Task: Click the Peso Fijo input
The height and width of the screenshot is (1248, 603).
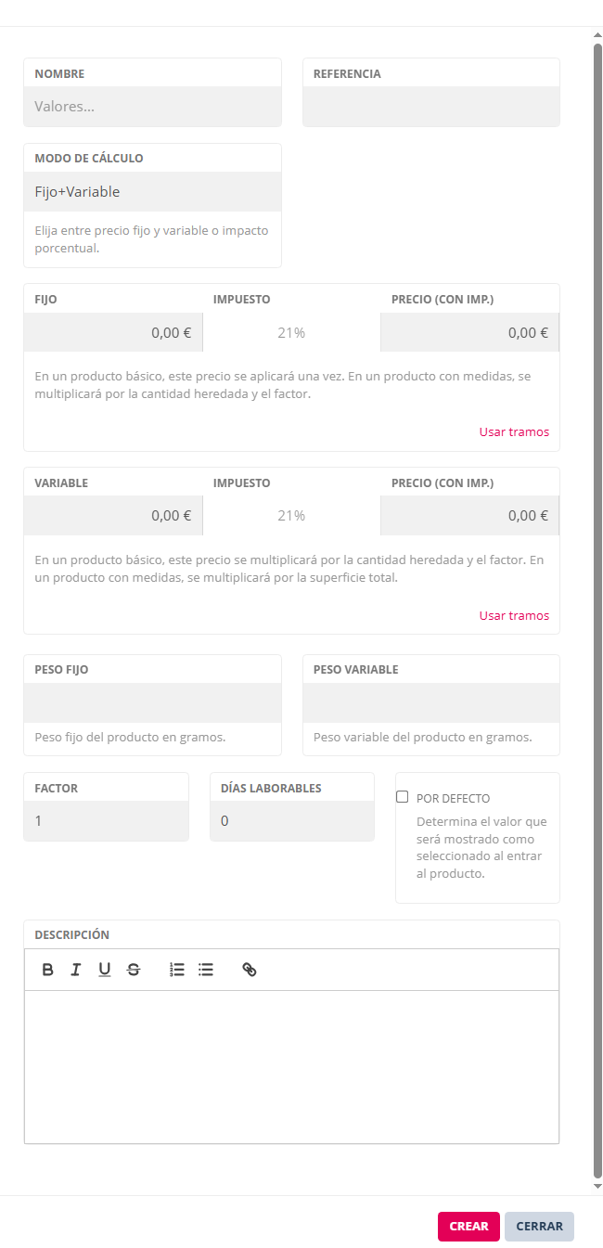Action: [x=152, y=703]
